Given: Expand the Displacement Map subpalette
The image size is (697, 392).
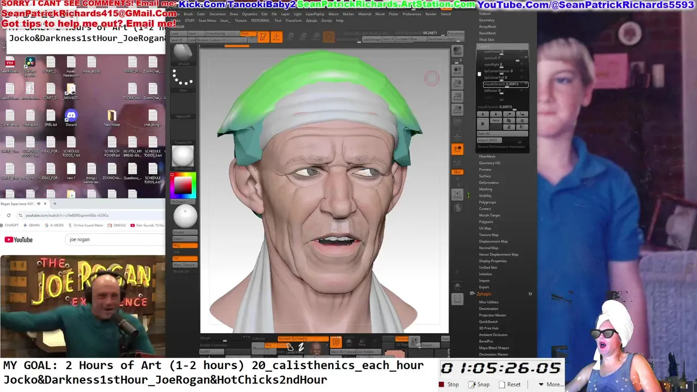Looking at the screenshot, I should (493, 241).
